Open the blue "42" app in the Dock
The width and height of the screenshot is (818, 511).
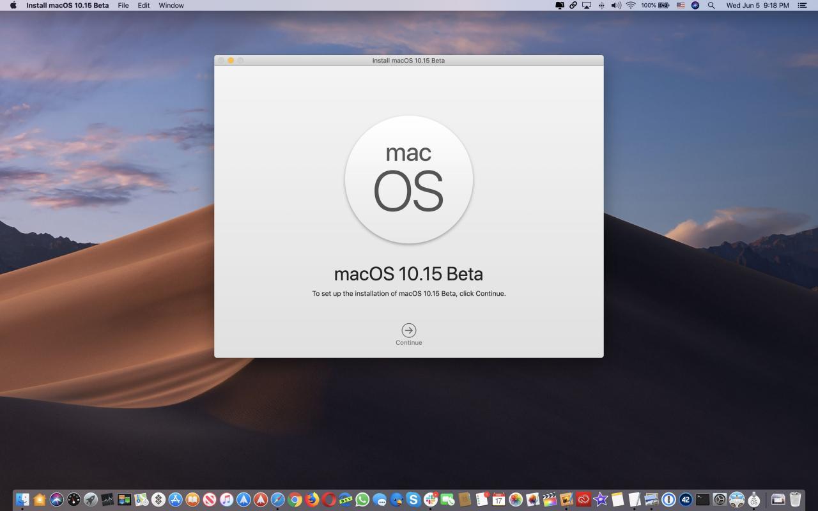pyautogui.click(x=686, y=500)
